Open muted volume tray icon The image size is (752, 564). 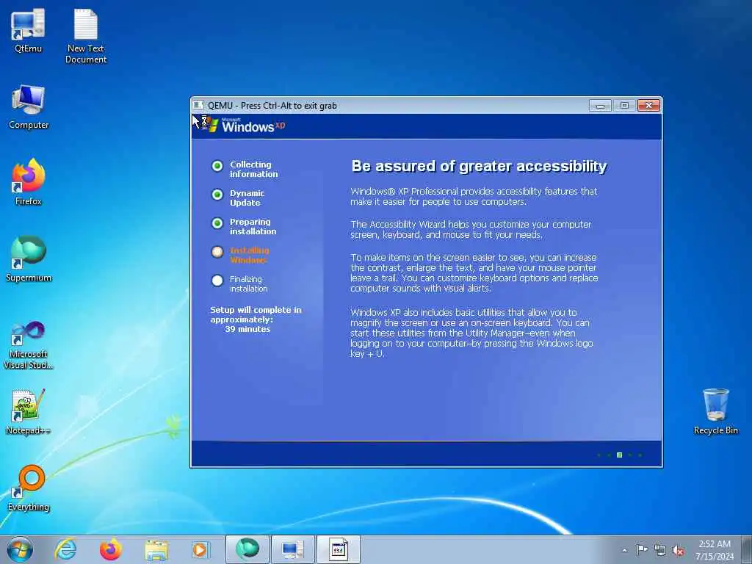click(x=678, y=550)
